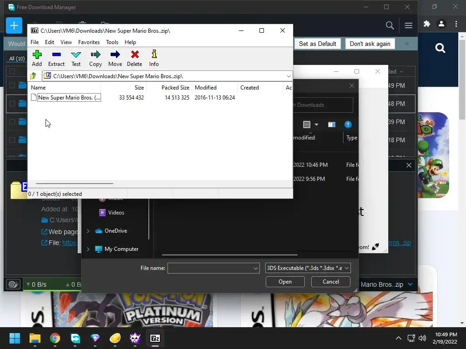Open Windows Start menu
Viewport: 466px width, 349px height.
(15, 338)
